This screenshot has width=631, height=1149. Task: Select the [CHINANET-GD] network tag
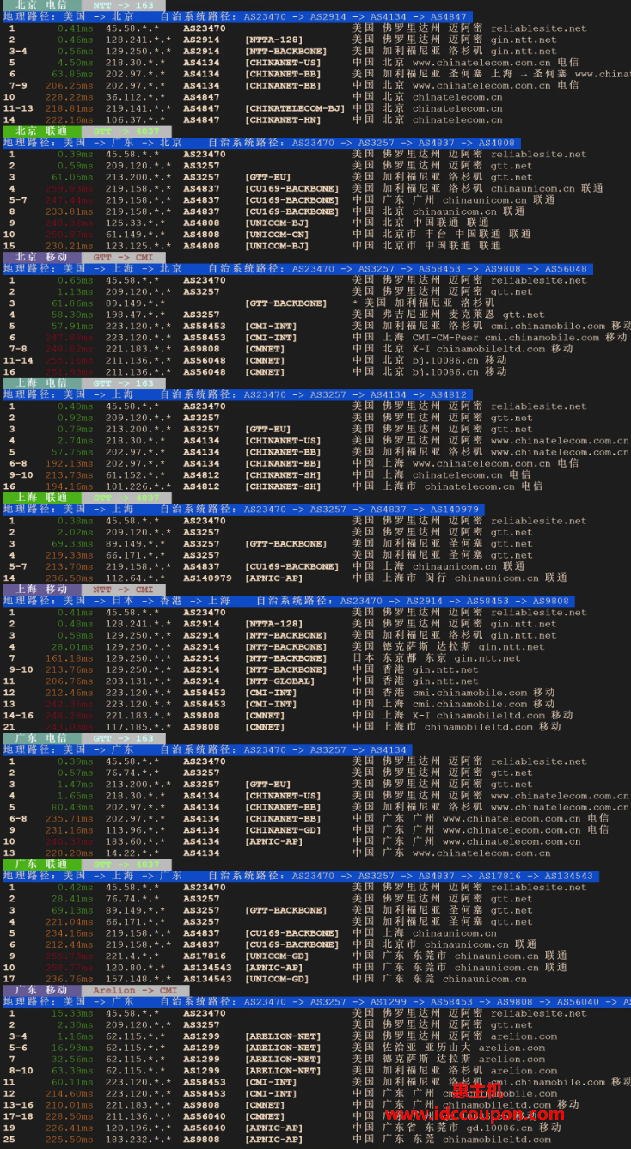[282, 830]
